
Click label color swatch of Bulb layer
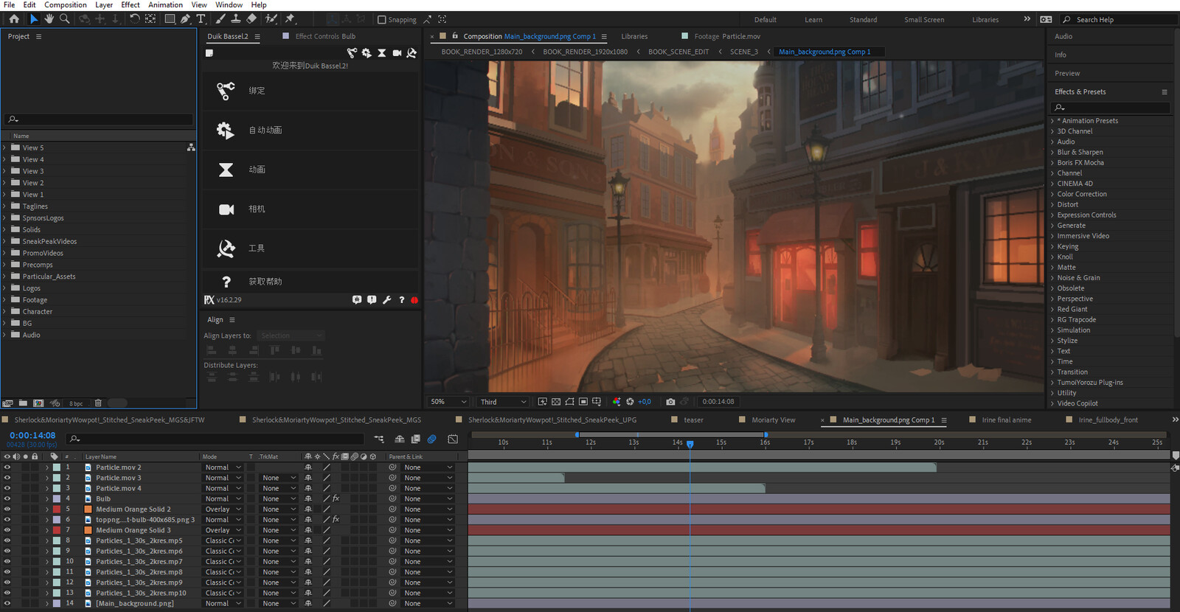point(57,498)
